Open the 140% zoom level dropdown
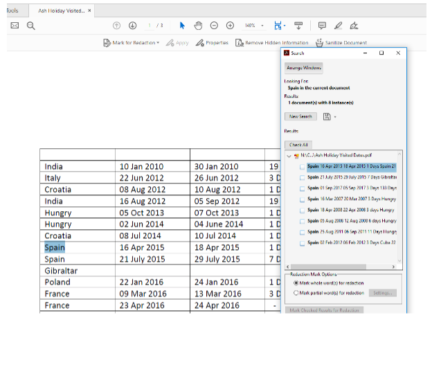The width and height of the screenshot is (441, 385). pos(262,26)
